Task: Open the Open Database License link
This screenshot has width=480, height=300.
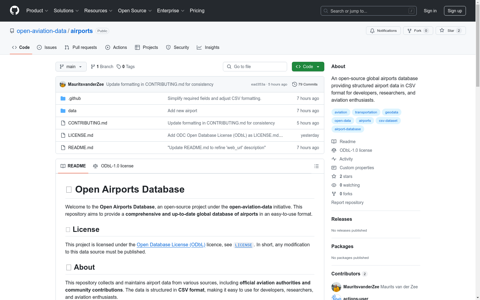Action: [171, 244]
